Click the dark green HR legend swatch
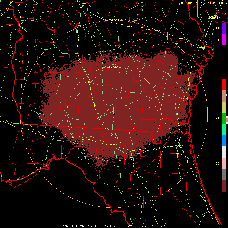This screenshot has height=228, width=228. pyautogui.click(x=224, y=118)
